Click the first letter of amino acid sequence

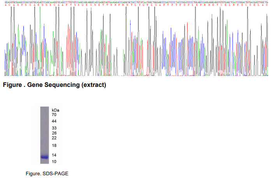click(5, 5)
